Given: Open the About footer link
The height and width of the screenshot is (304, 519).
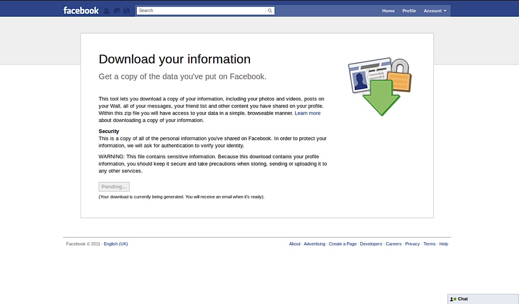Looking at the screenshot, I should (x=294, y=244).
